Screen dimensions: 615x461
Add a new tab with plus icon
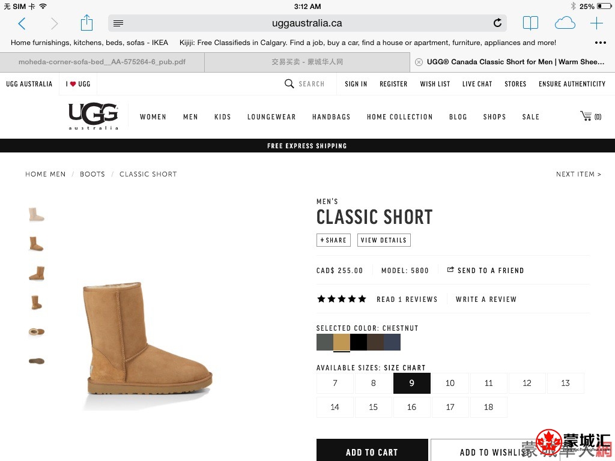point(596,23)
